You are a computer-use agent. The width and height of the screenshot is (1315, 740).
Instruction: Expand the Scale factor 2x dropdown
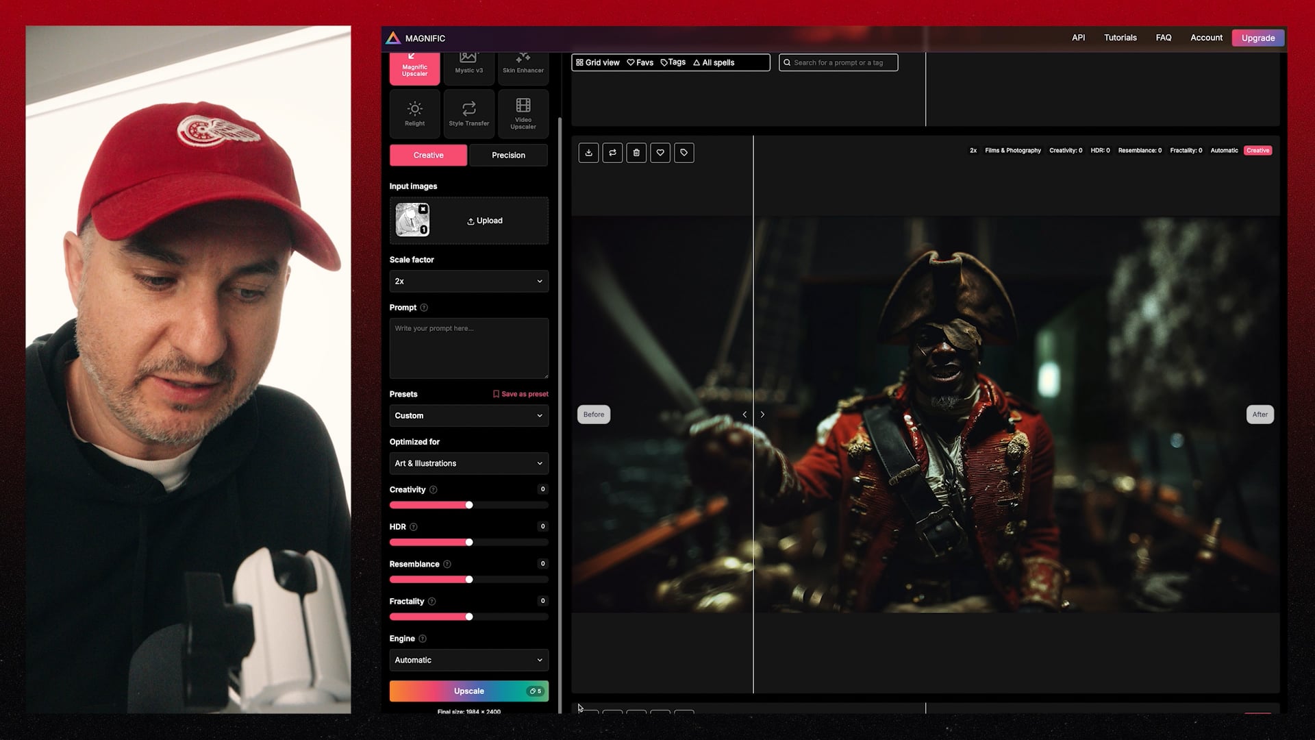click(x=468, y=282)
